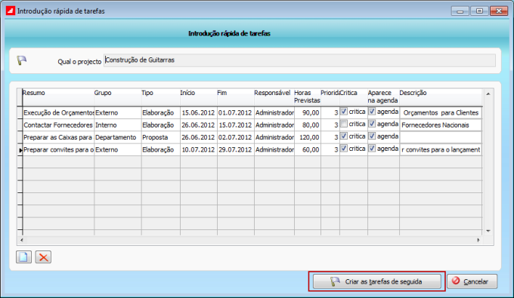Click the Qual o projecto input field
Viewport: 514px width, 298px height.
(x=299, y=60)
